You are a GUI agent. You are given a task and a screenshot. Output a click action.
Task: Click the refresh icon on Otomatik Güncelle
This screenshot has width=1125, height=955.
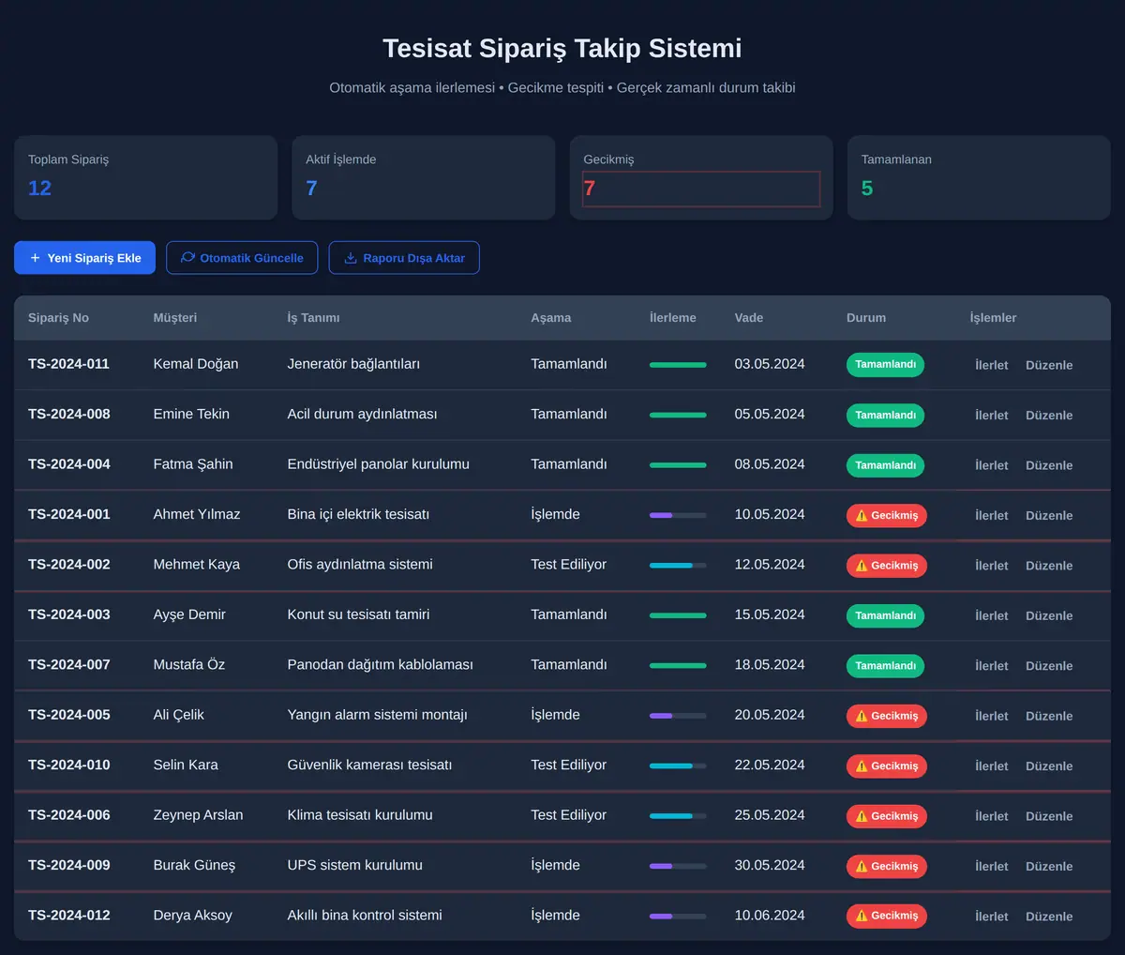pyautogui.click(x=187, y=258)
